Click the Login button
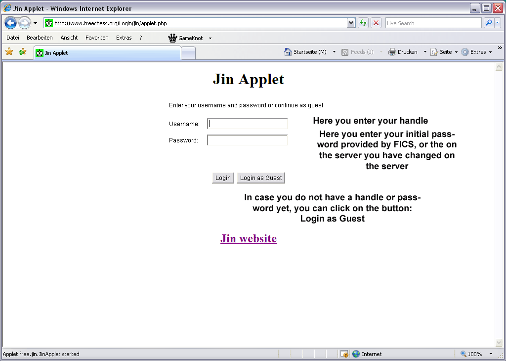This screenshot has height=361, width=506. [x=223, y=178]
